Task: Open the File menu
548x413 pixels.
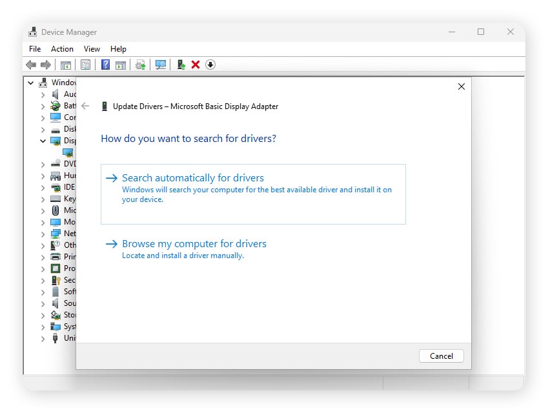Action: point(35,49)
